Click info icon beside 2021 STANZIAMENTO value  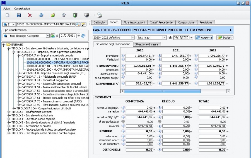(x=160, y=66)
